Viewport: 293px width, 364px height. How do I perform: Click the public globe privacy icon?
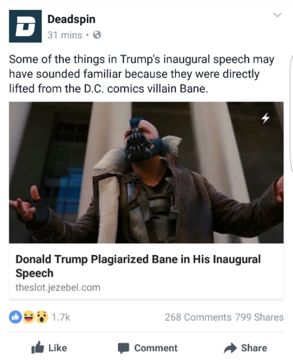(97, 35)
